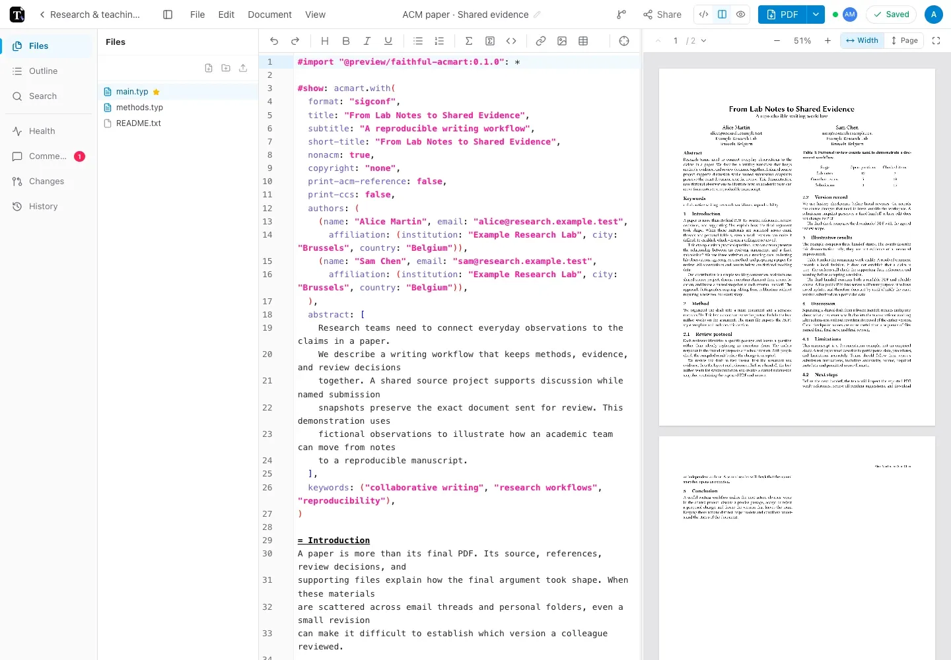Open the Health sidebar tab
The width and height of the screenshot is (951, 660).
click(49, 131)
